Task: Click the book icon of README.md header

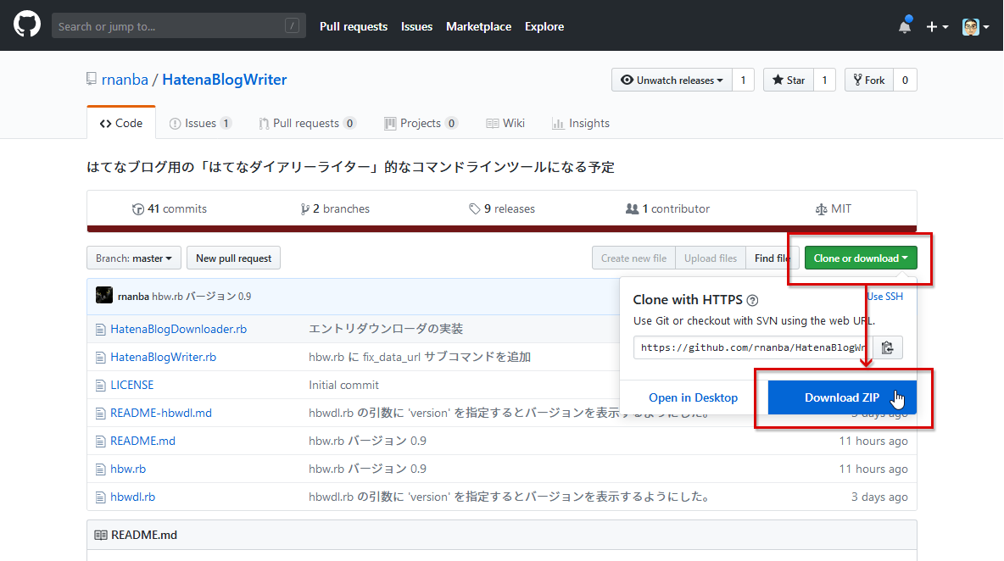Action: click(x=101, y=535)
